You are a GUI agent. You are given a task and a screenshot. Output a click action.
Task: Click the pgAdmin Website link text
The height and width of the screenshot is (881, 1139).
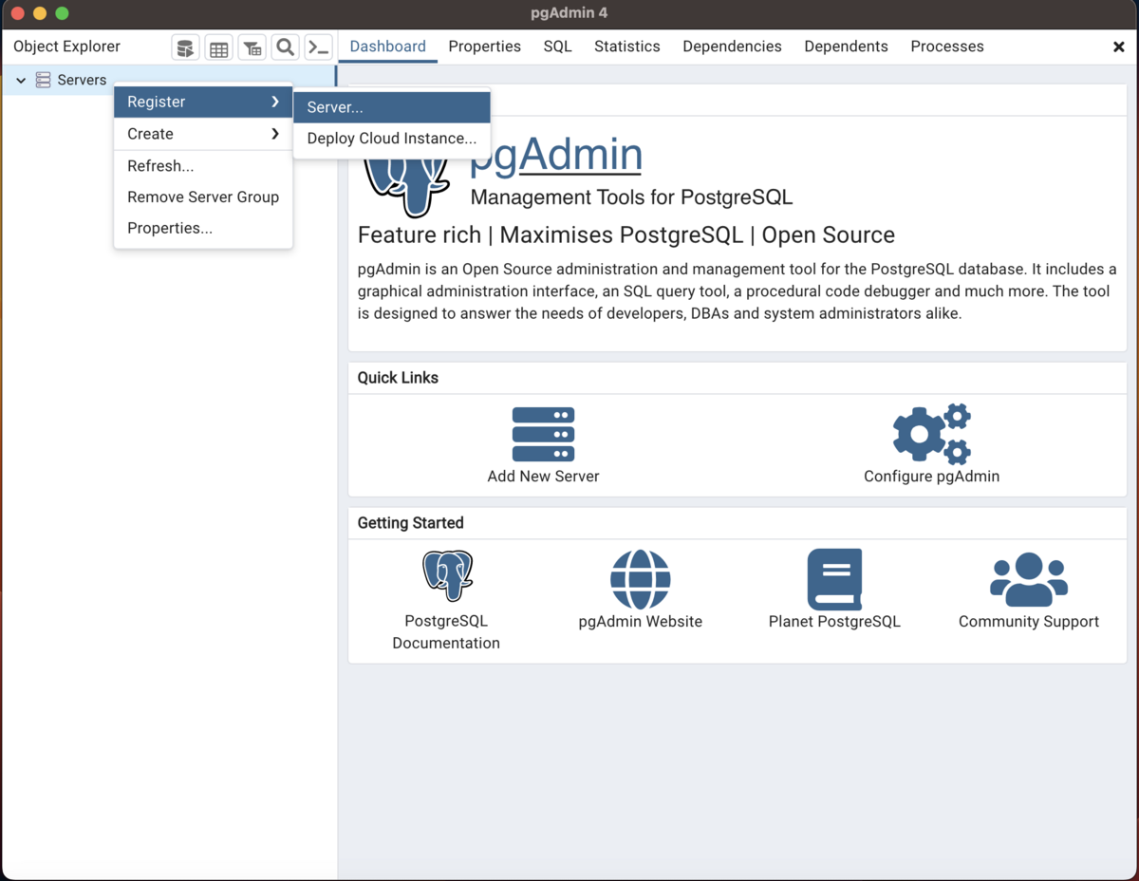point(641,622)
